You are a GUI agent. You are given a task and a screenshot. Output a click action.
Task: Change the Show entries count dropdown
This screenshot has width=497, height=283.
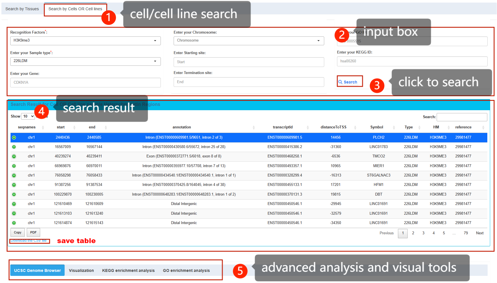coord(28,116)
